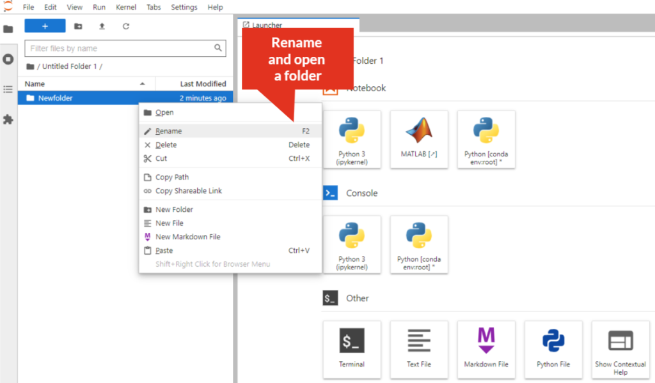Open the Extension Manager puzzle icon
Image resolution: width=655 pixels, height=383 pixels.
click(x=8, y=119)
